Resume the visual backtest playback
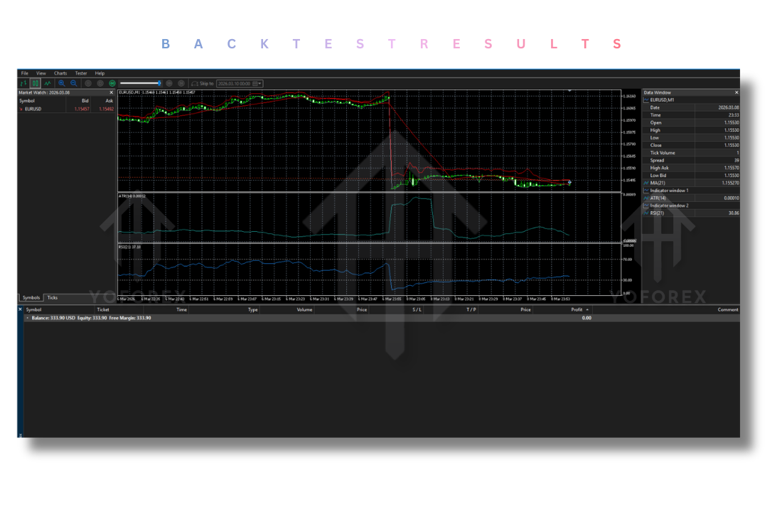This screenshot has width=782, height=512. coord(112,82)
